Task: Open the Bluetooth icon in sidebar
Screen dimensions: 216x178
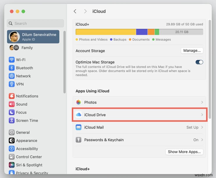Action: 12,68
